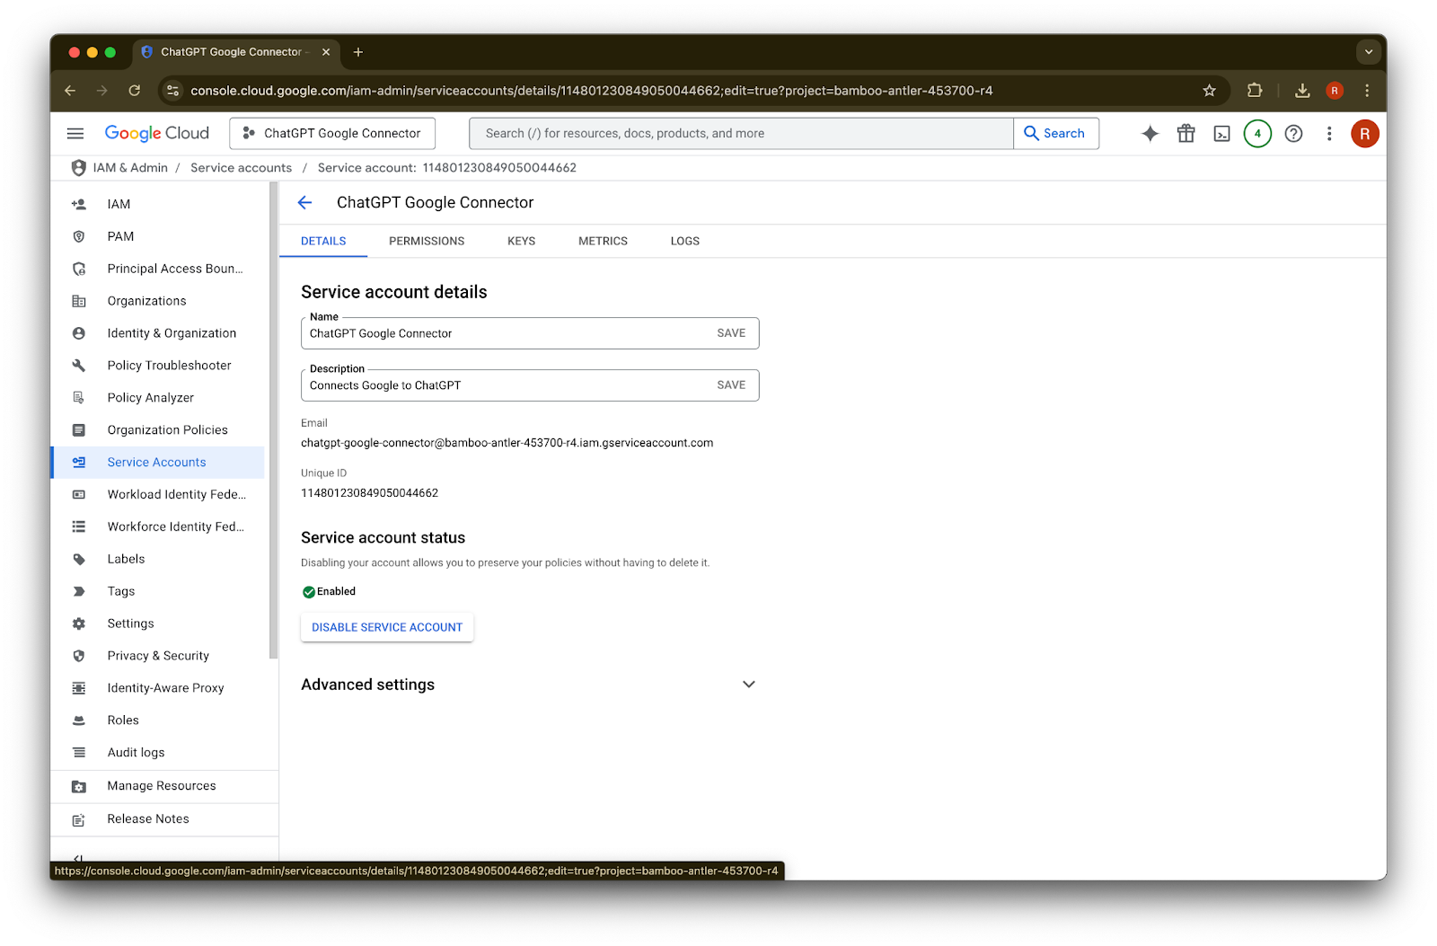The height and width of the screenshot is (946, 1437).
Task: Open the console settings three-dot menu
Action: pos(1329,134)
